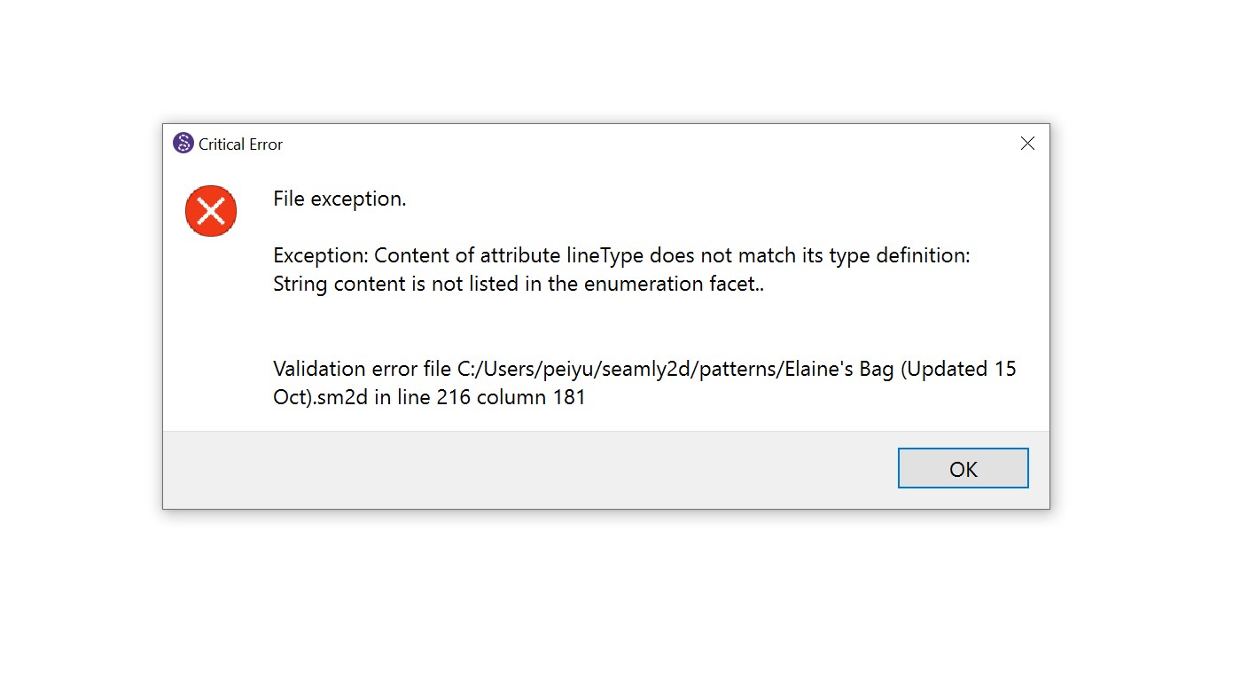
Task: Click the word "Exception:" in the message
Action: [x=321, y=256]
